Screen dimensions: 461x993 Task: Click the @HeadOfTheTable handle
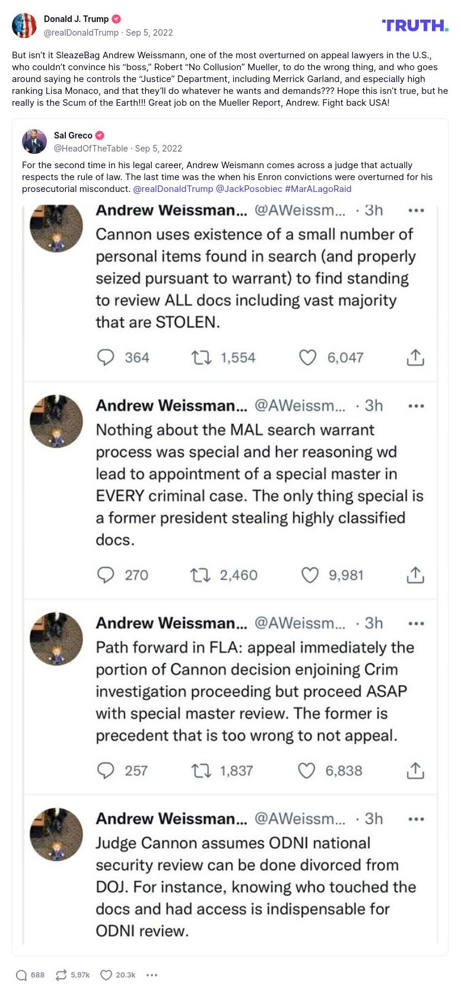point(91,149)
